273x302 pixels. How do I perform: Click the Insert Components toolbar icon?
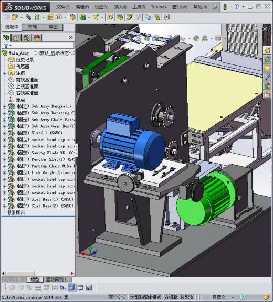point(15,17)
